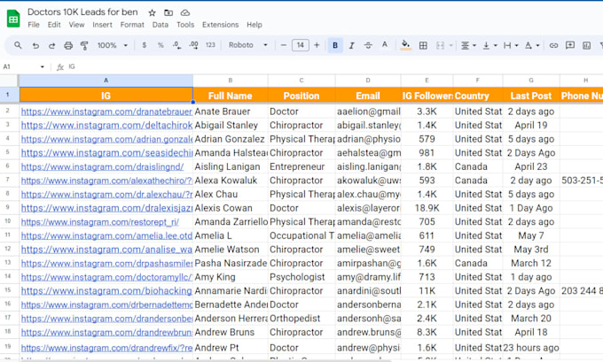Format as currency with dollar icon

[145, 45]
